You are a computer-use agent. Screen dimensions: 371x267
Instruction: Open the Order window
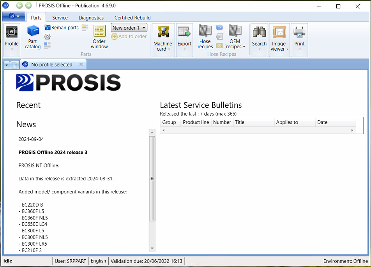pyautogui.click(x=99, y=37)
